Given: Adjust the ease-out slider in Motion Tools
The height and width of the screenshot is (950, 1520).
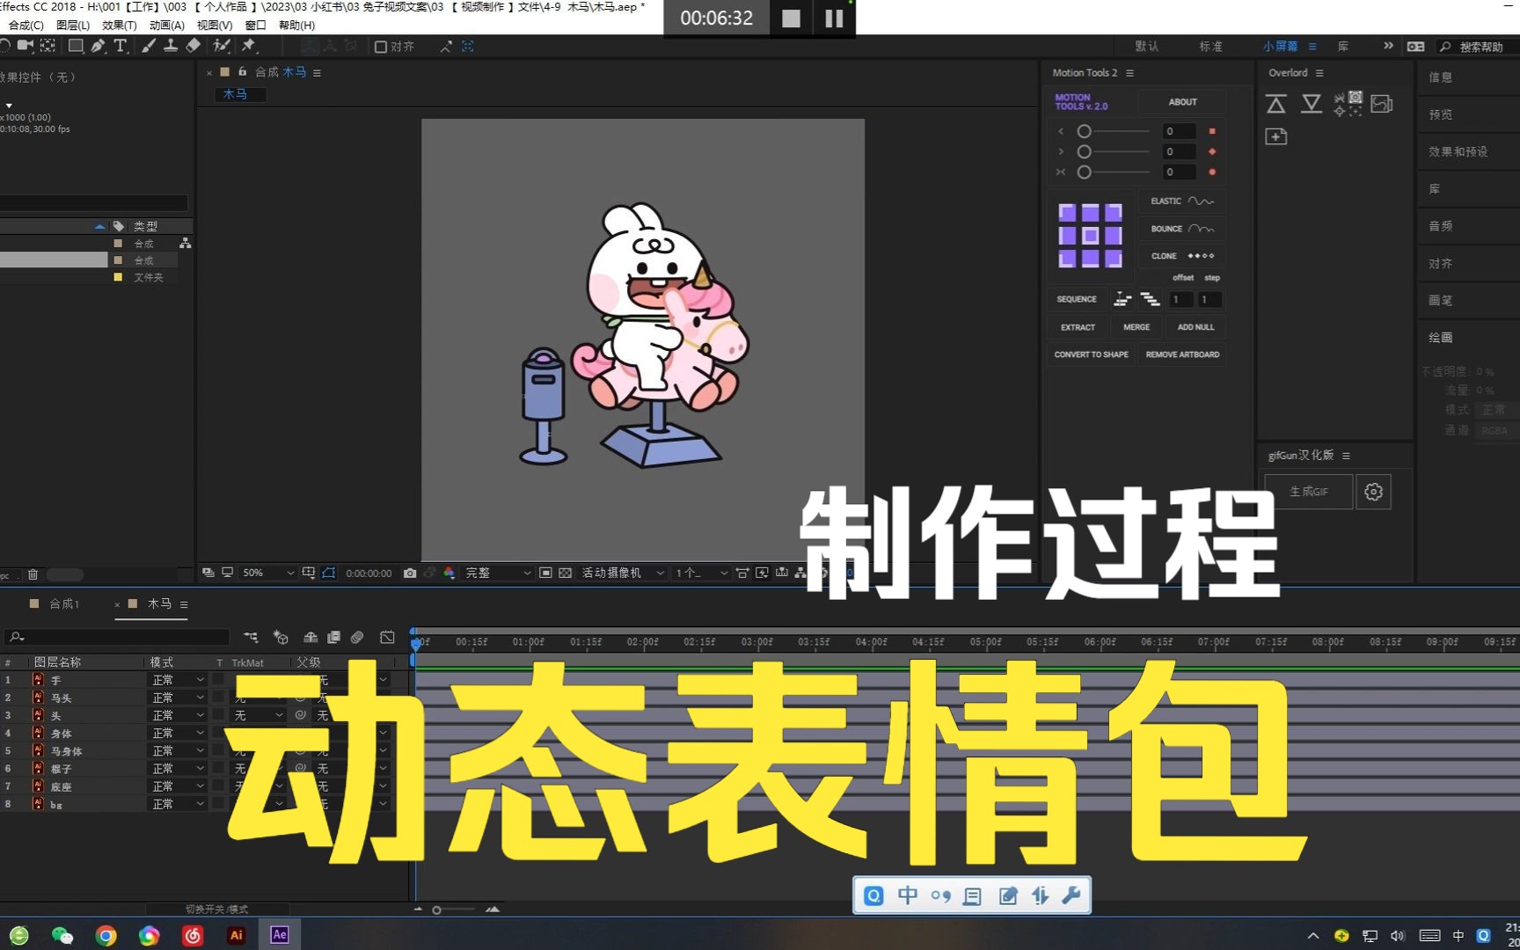Looking at the screenshot, I should [x=1085, y=151].
